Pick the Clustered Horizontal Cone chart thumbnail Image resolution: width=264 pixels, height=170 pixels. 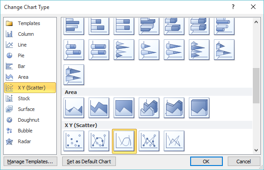click(124, 50)
